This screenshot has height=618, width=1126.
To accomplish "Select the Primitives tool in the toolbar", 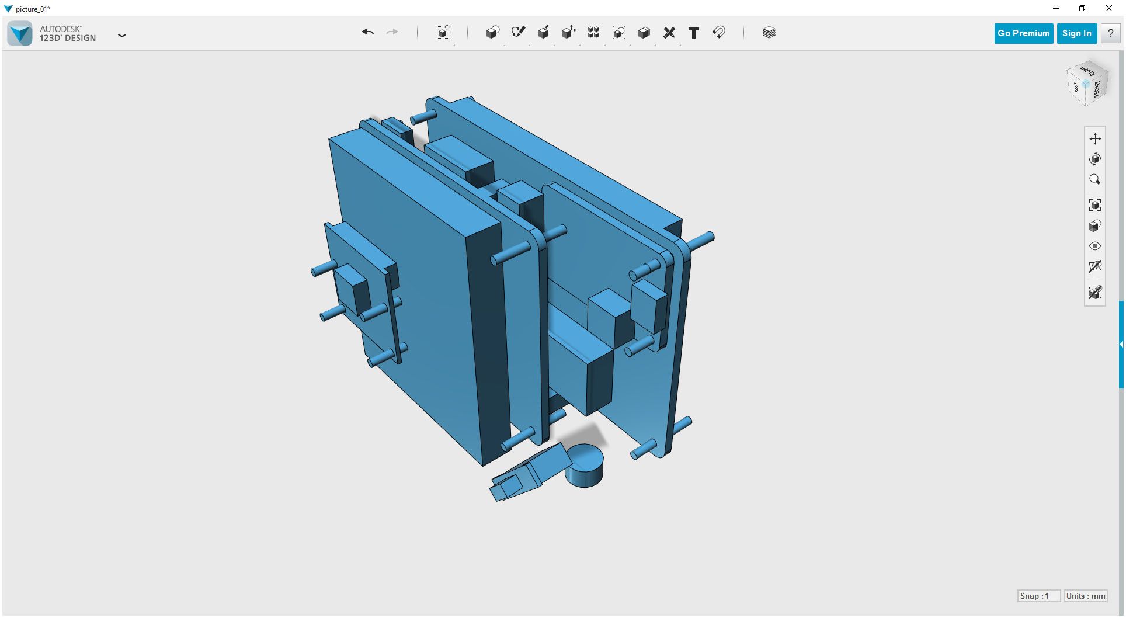I will tap(492, 33).
